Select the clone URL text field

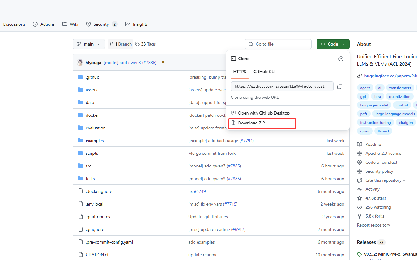282,86
